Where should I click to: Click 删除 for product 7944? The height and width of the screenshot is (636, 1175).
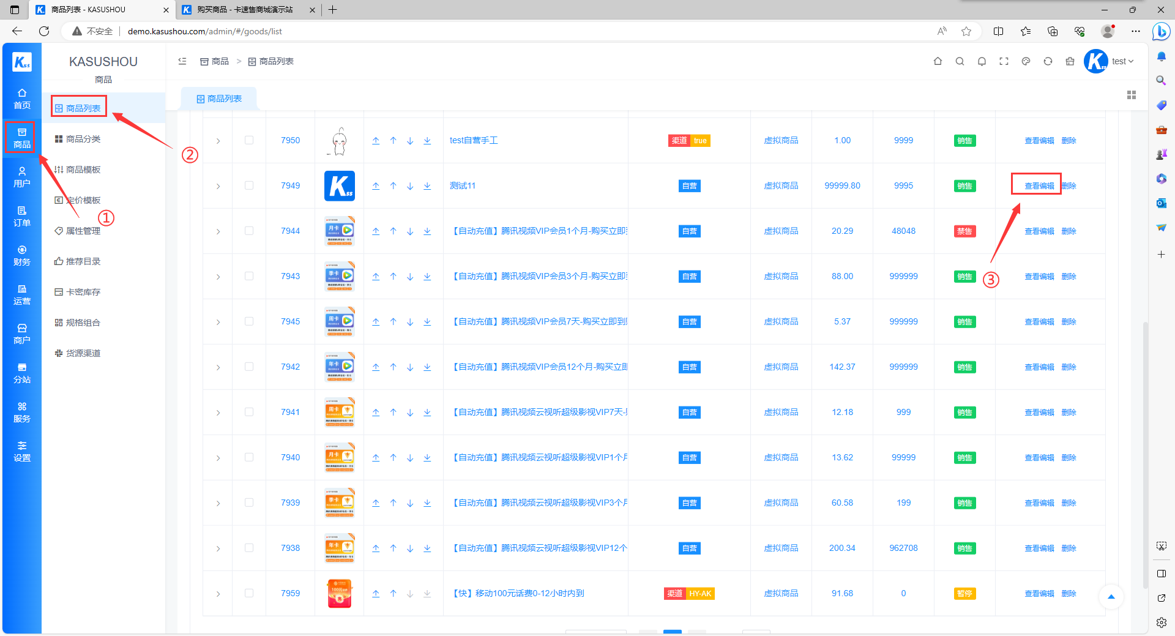tap(1069, 231)
